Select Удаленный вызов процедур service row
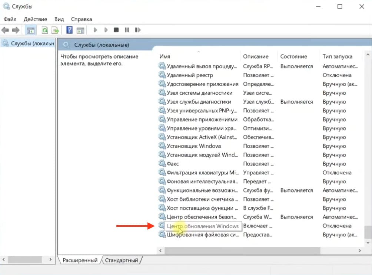Image resolution: width=372 pixels, height=275 pixels. coord(258,66)
